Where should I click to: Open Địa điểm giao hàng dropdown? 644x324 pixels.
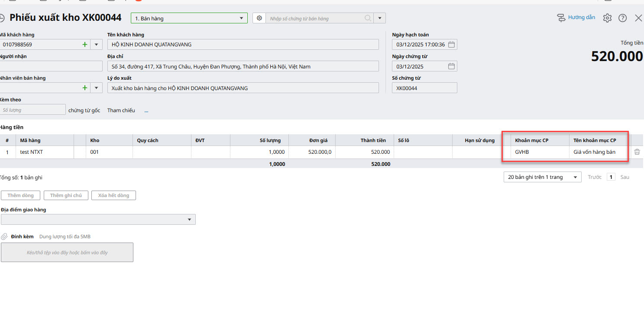click(x=189, y=220)
